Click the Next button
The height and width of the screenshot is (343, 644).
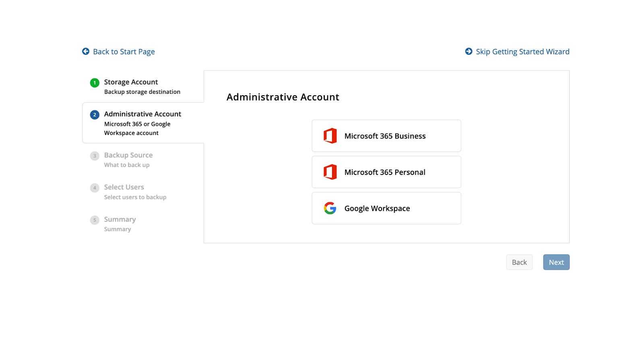[556, 262]
